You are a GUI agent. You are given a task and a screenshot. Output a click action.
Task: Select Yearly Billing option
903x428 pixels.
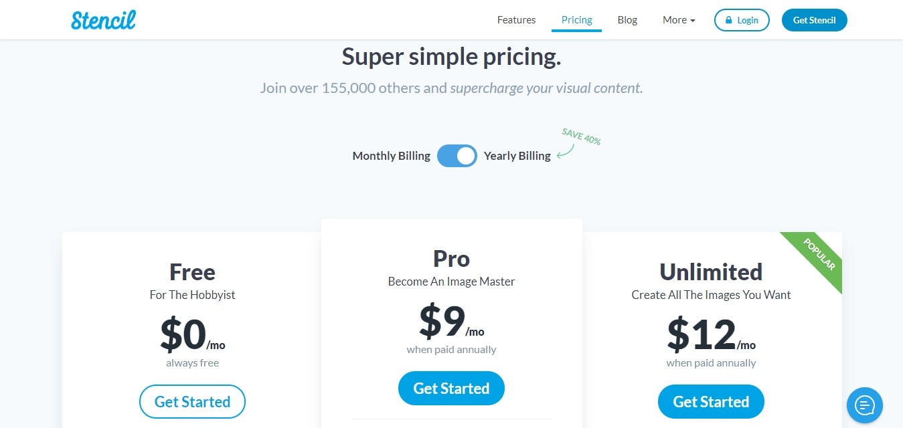pos(517,156)
